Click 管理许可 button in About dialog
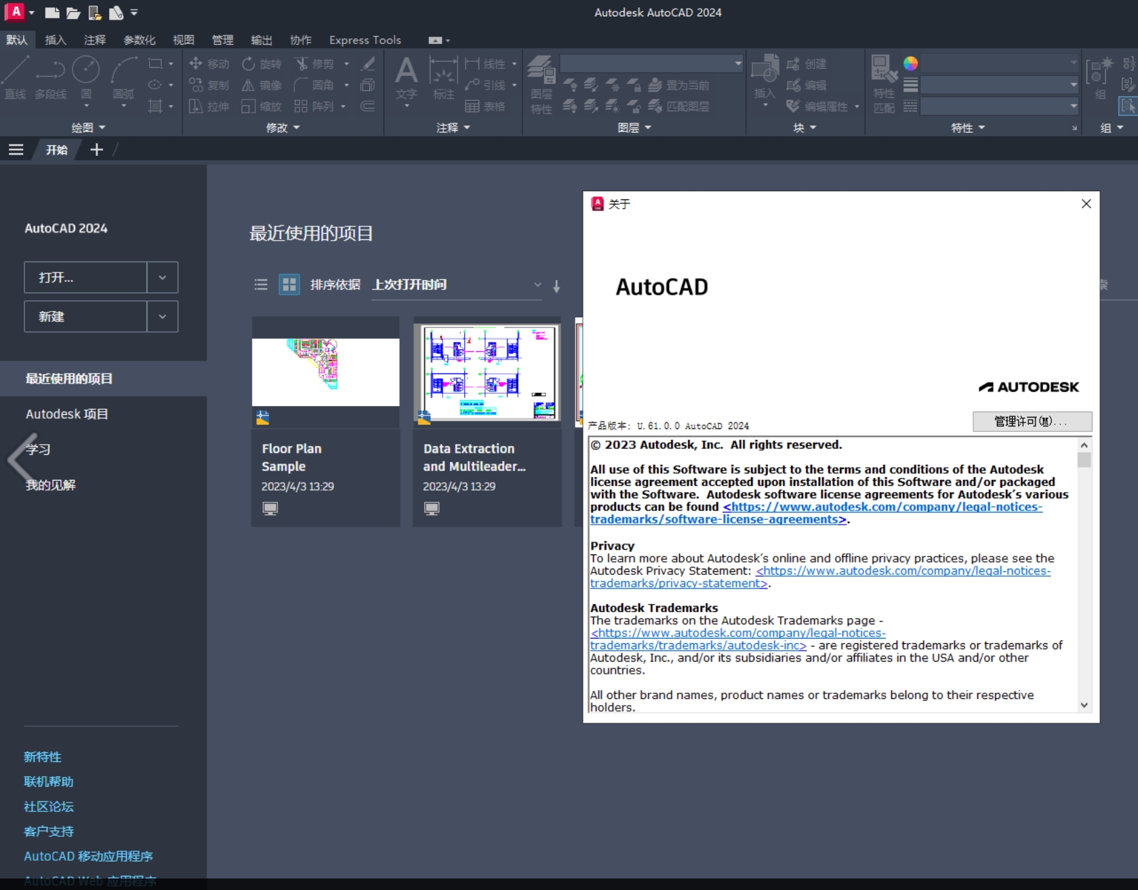The height and width of the screenshot is (890, 1138). 1032,421
